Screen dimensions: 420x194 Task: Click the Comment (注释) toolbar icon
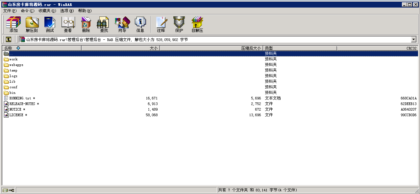161,25
